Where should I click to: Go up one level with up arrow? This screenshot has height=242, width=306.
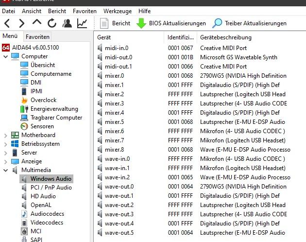[37, 22]
